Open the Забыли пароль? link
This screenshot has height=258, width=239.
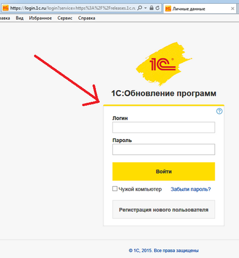tap(191, 189)
